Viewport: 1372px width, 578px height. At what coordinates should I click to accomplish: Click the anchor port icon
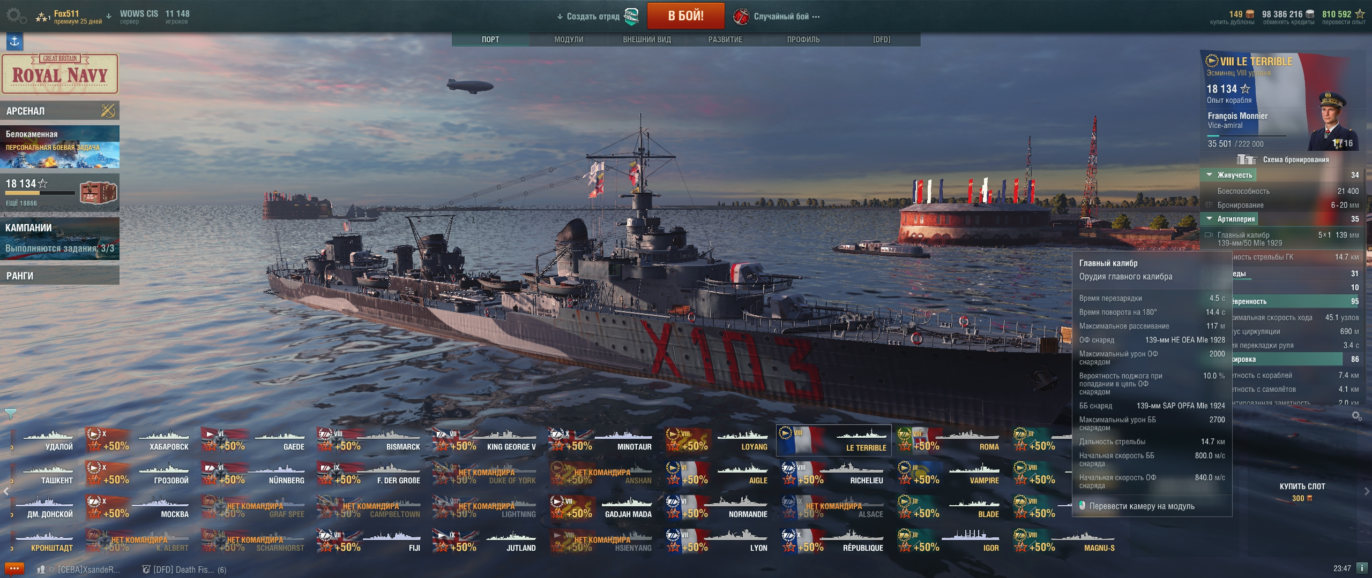[14, 41]
